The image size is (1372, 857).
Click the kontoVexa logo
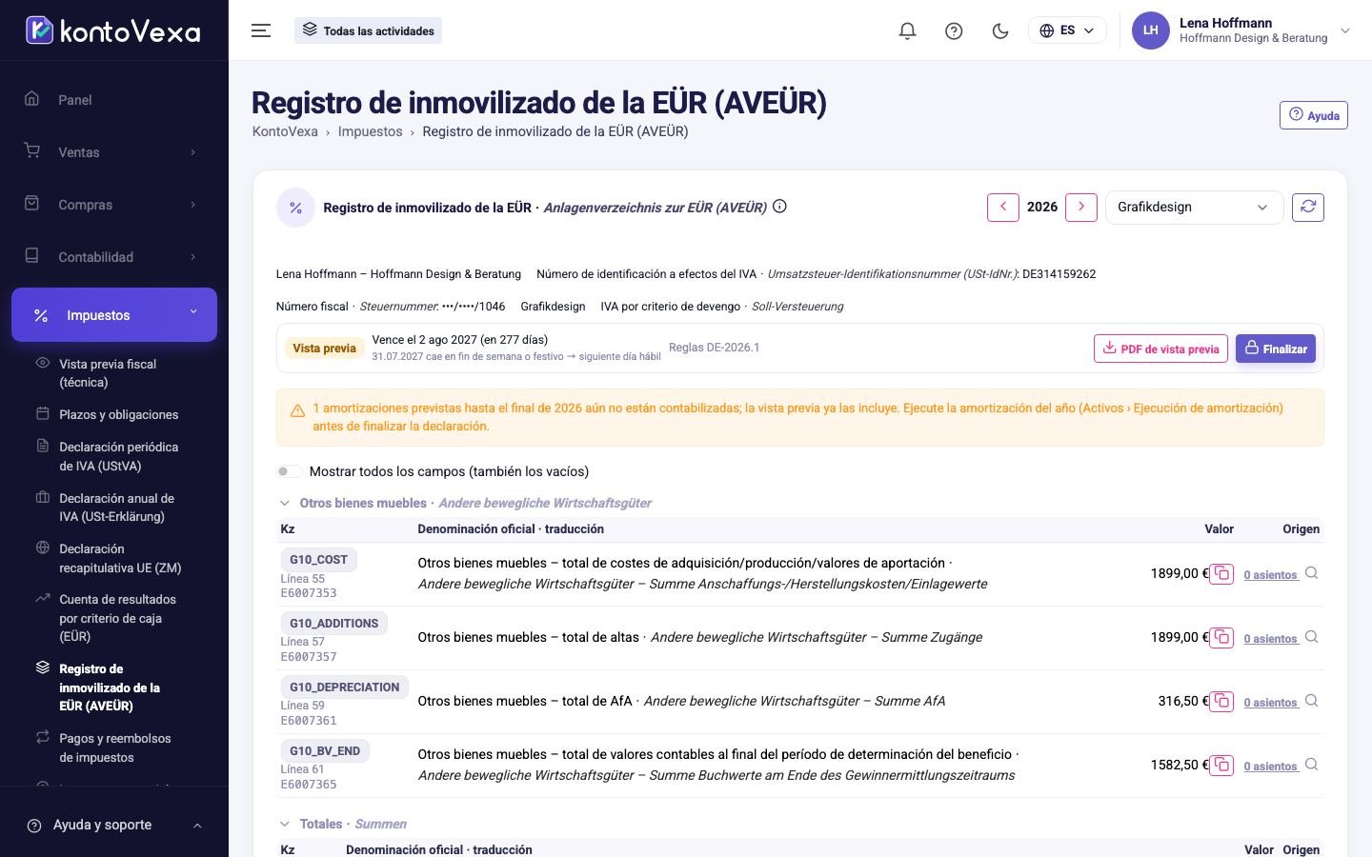(x=113, y=30)
